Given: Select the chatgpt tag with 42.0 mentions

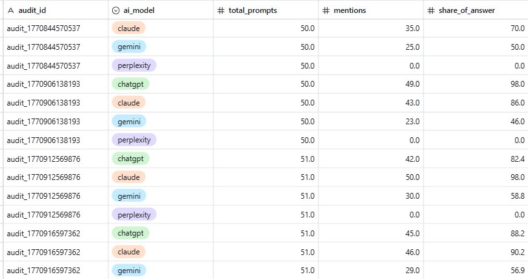Looking at the screenshot, I should [x=130, y=159].
